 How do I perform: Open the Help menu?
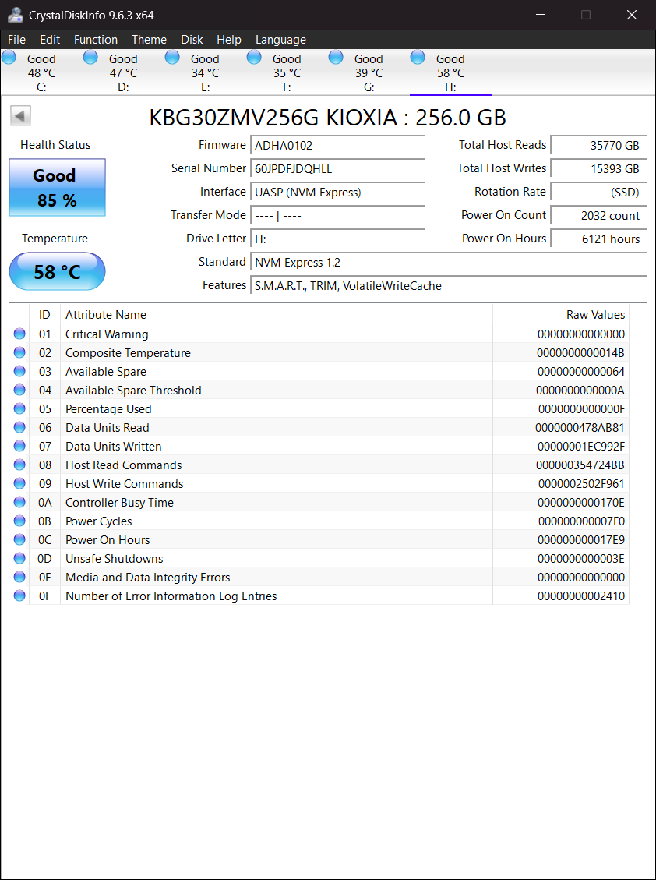[229, 39]
